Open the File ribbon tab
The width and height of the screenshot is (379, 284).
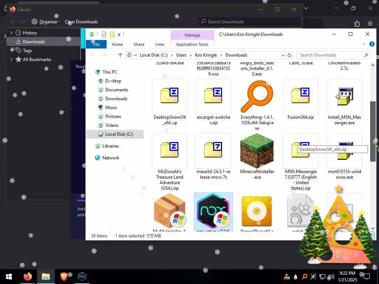[96, 44]
